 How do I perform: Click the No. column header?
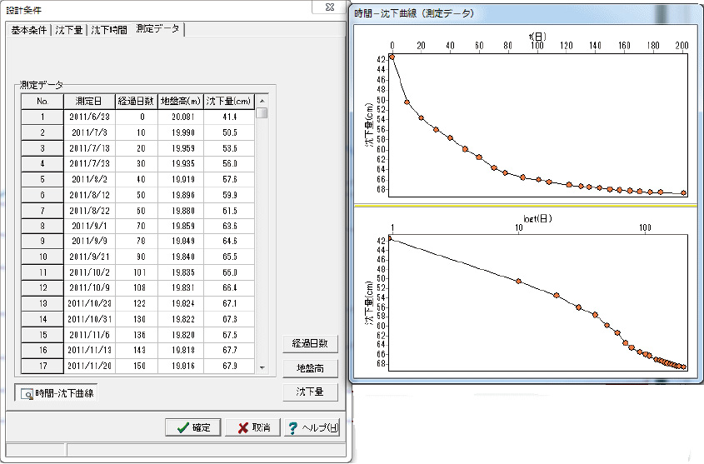(42, 101)
